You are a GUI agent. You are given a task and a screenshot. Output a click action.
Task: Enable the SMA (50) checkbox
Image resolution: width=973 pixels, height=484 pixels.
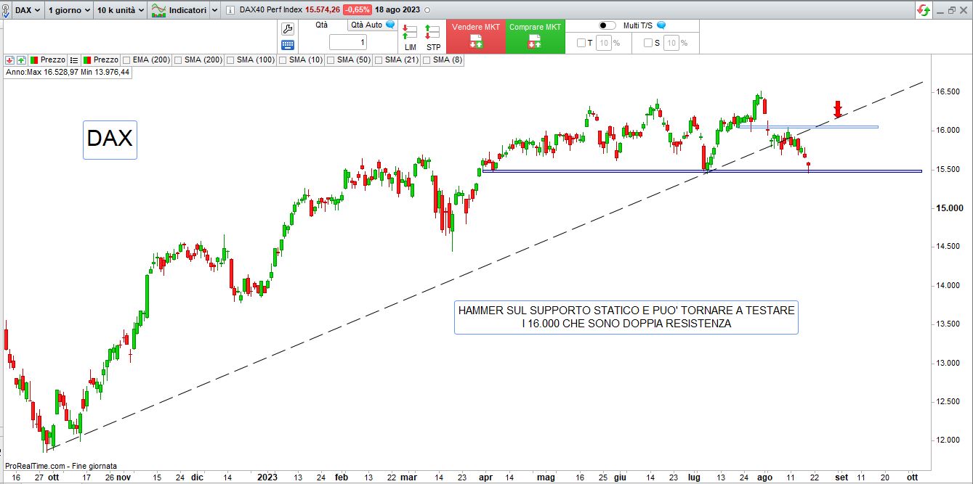331,60
